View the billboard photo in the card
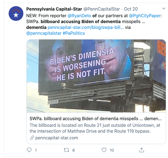 [x=96, y=76]
